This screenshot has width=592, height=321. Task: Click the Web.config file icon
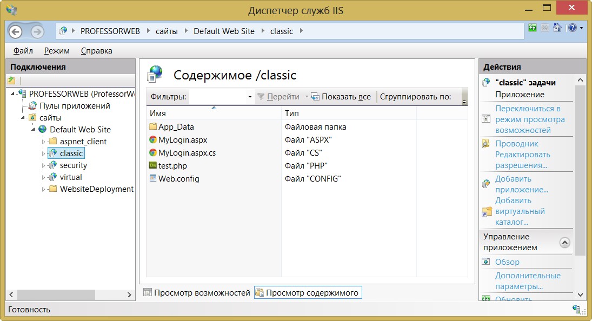click(153, 178)
